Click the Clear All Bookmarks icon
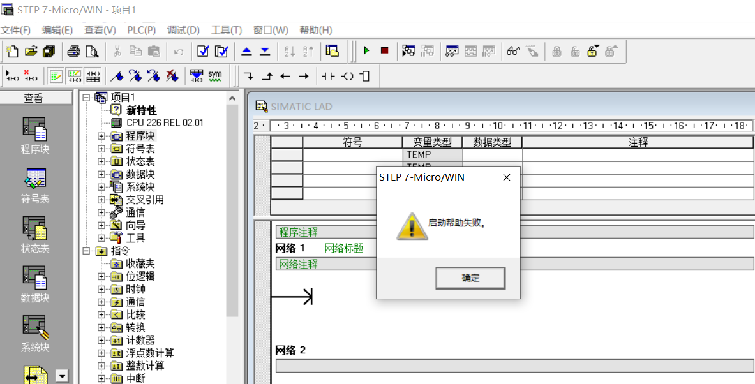The image size is (755, 384). (x=172, y=76)
